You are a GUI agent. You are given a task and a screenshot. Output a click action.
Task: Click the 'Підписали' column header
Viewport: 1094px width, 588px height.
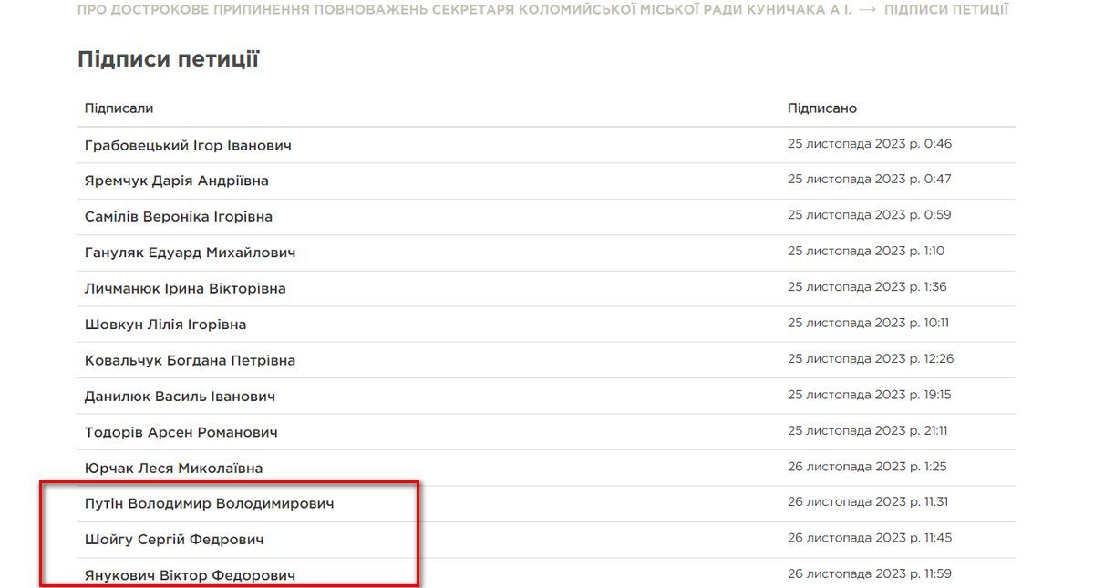(x=119, y=108)
